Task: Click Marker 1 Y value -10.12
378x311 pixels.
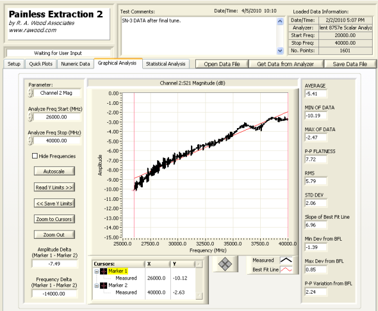Action: 180,278
